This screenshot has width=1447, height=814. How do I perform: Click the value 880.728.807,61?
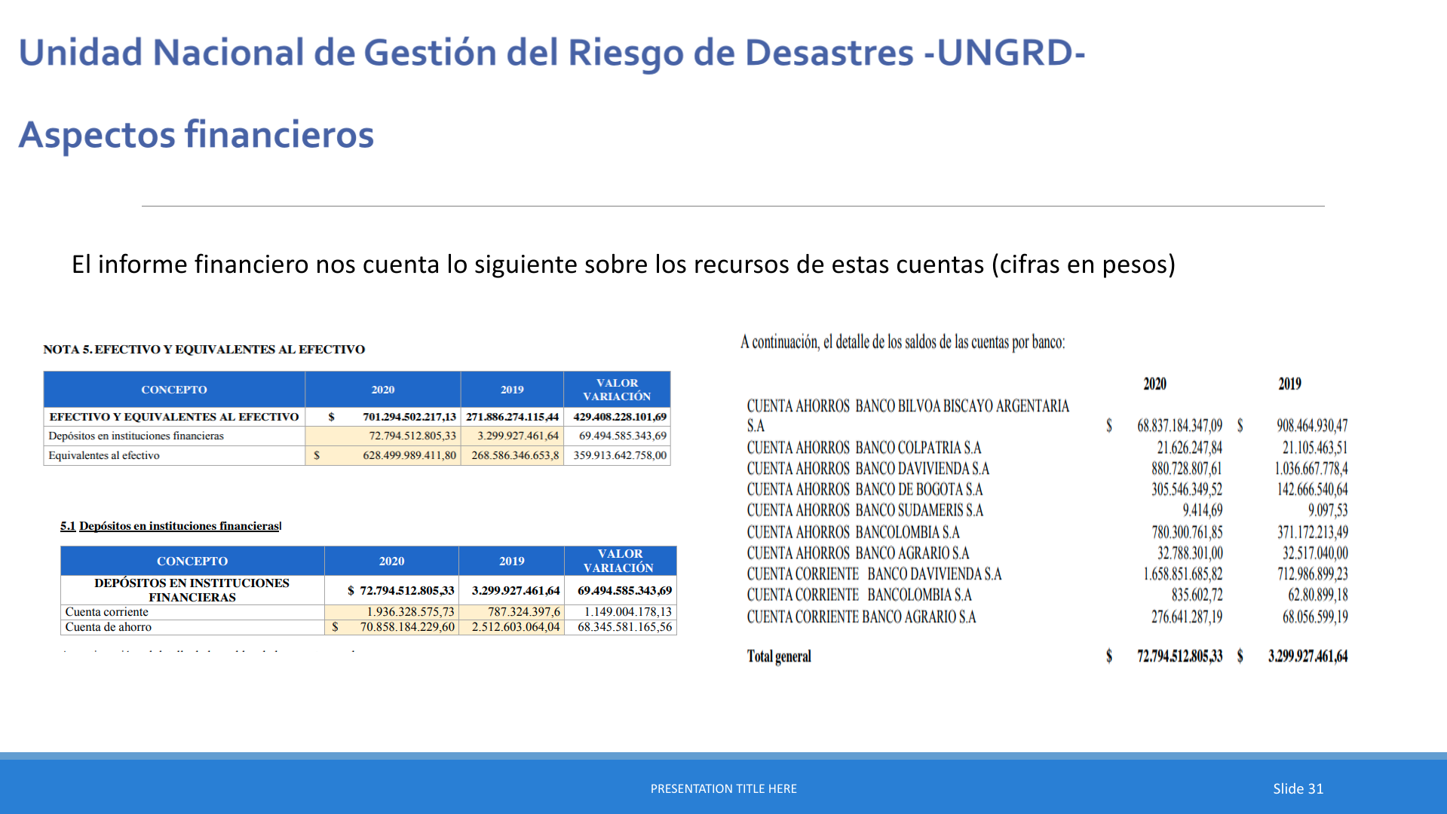[x=1187, y=469]
